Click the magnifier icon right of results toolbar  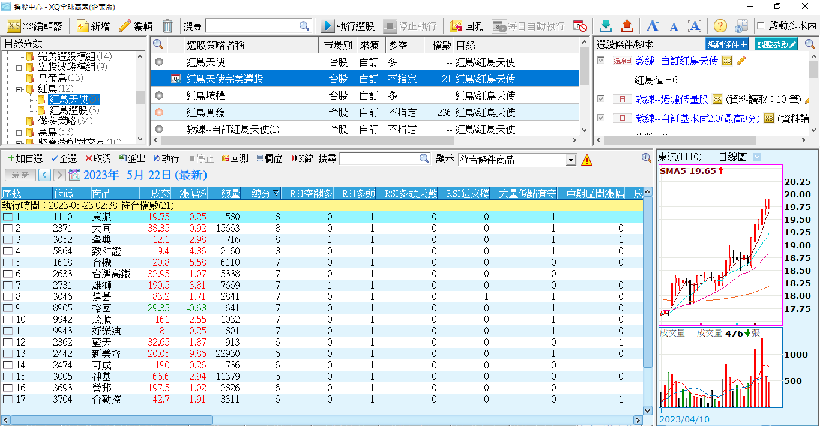pos(647,158)
